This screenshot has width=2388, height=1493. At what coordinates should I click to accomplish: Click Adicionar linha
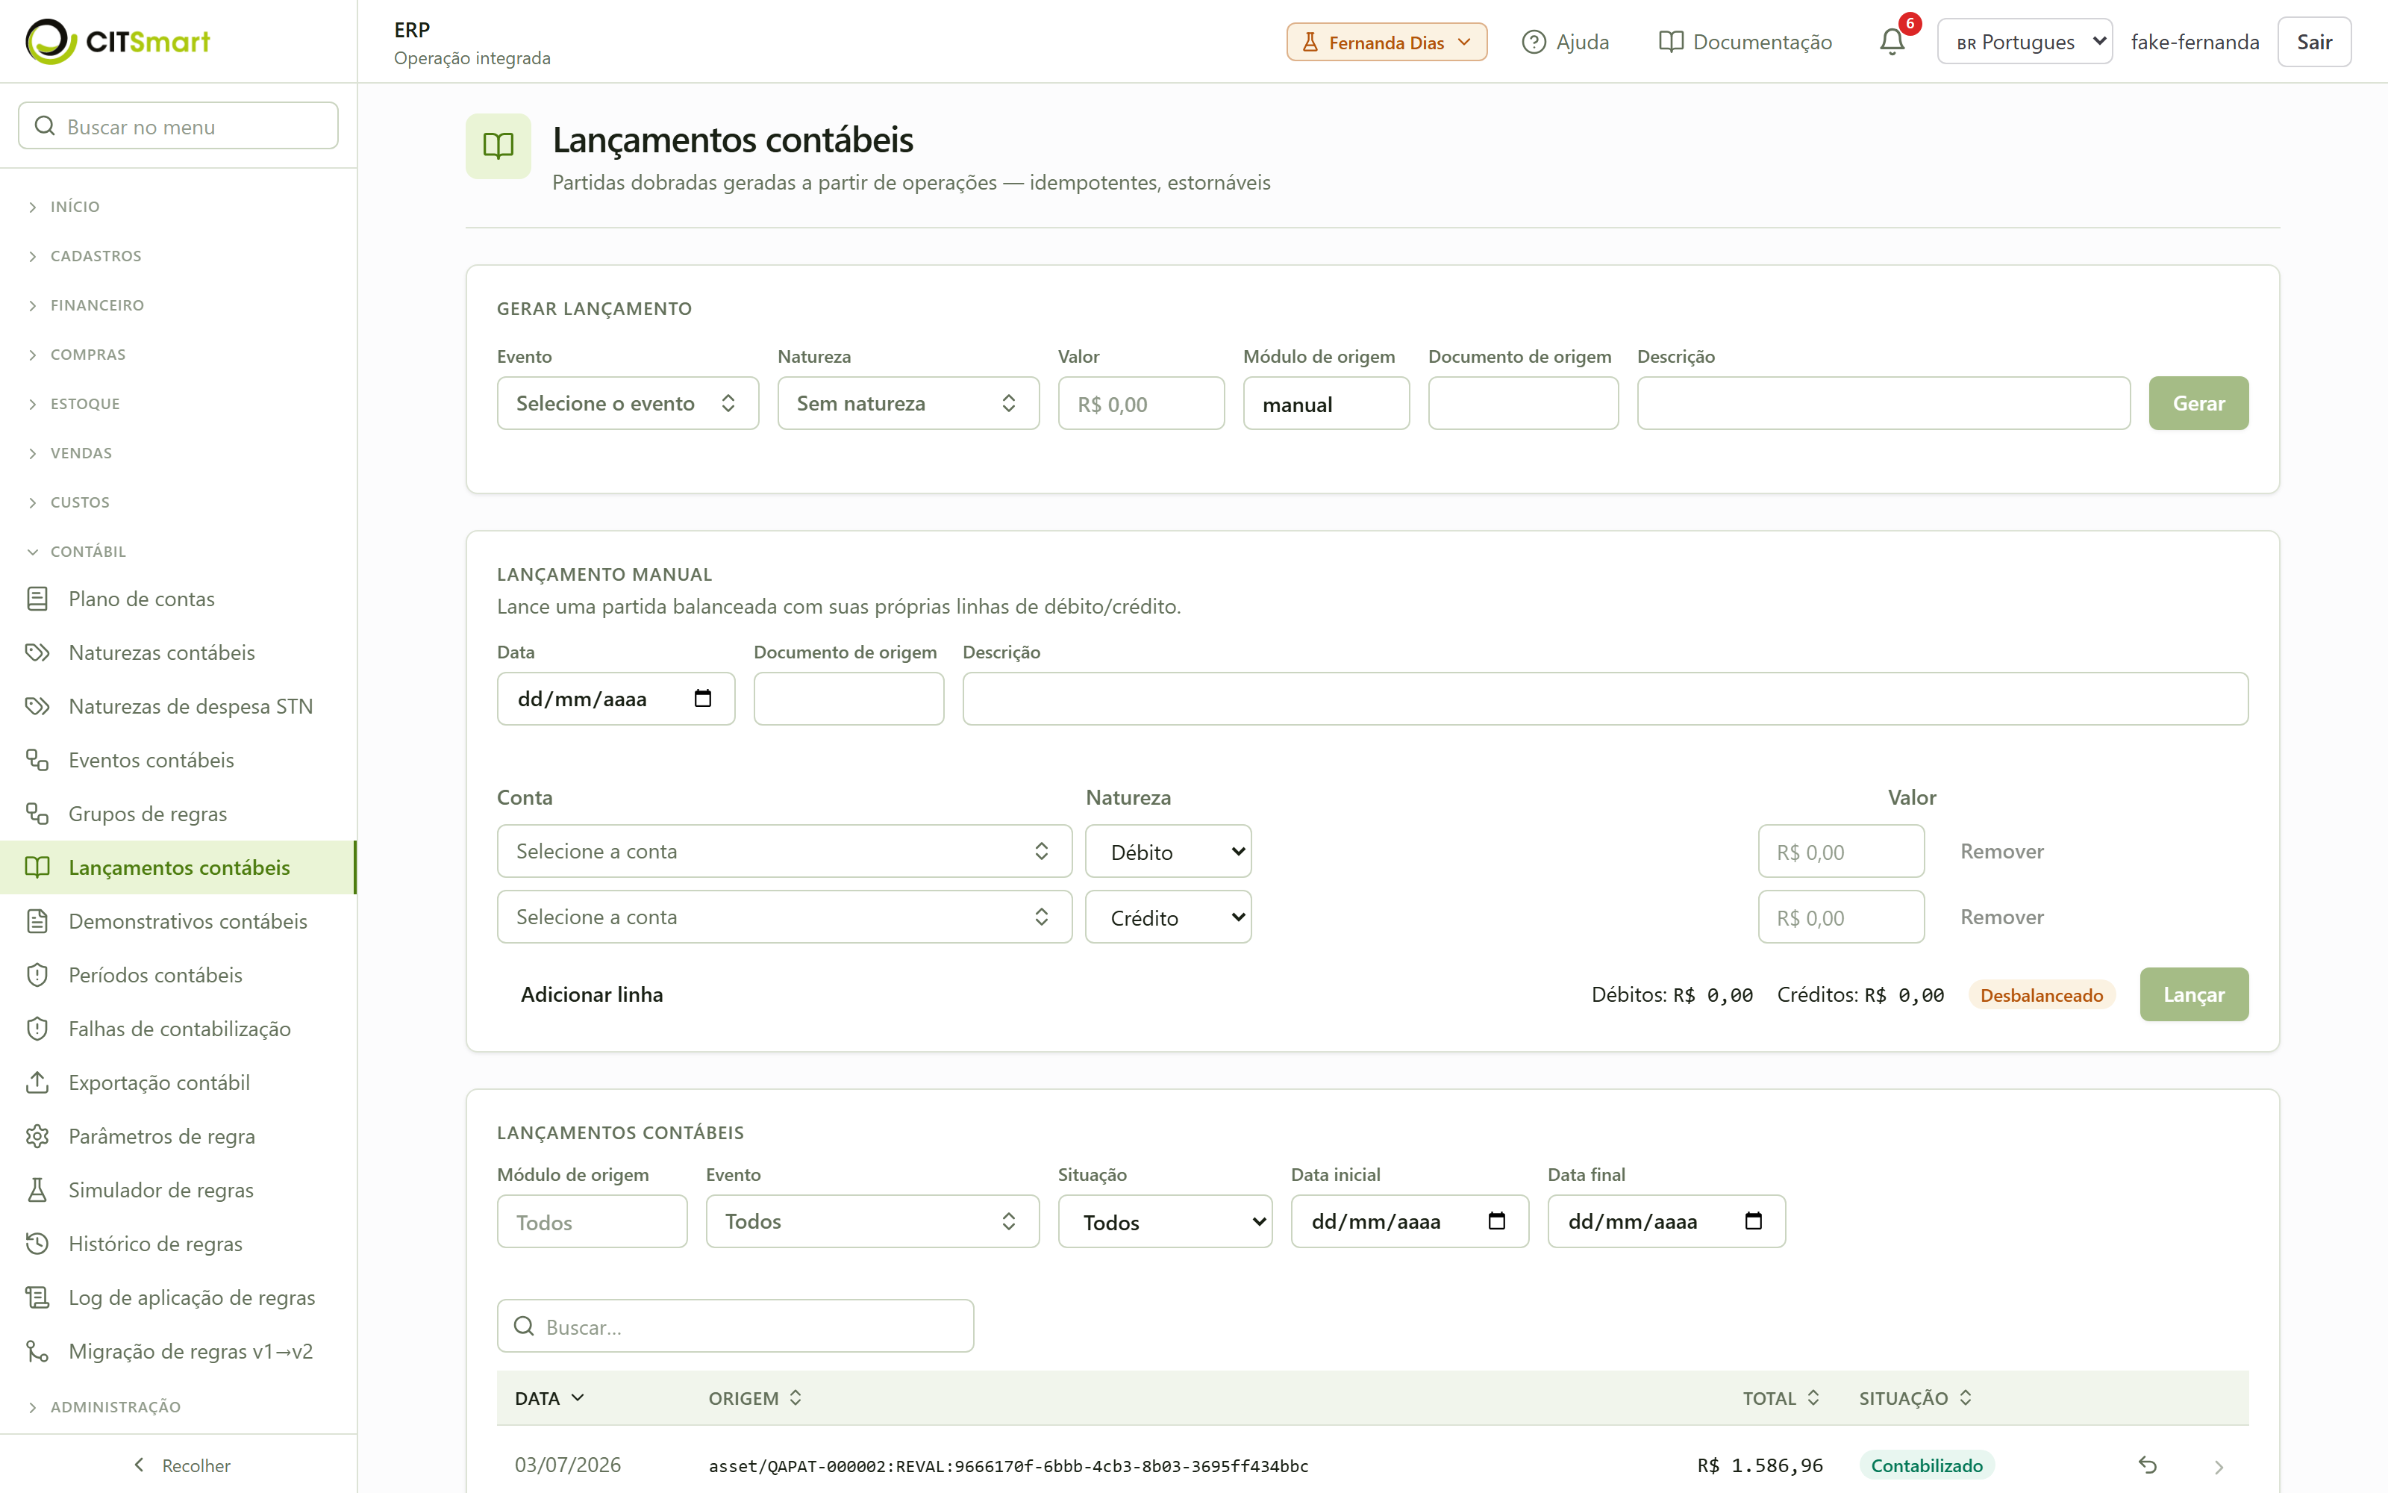pyautogui.click(x=592, y=994)
